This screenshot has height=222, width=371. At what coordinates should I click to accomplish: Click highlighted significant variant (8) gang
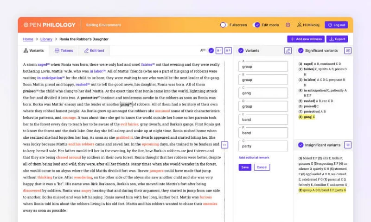click(x=307, y=117)
